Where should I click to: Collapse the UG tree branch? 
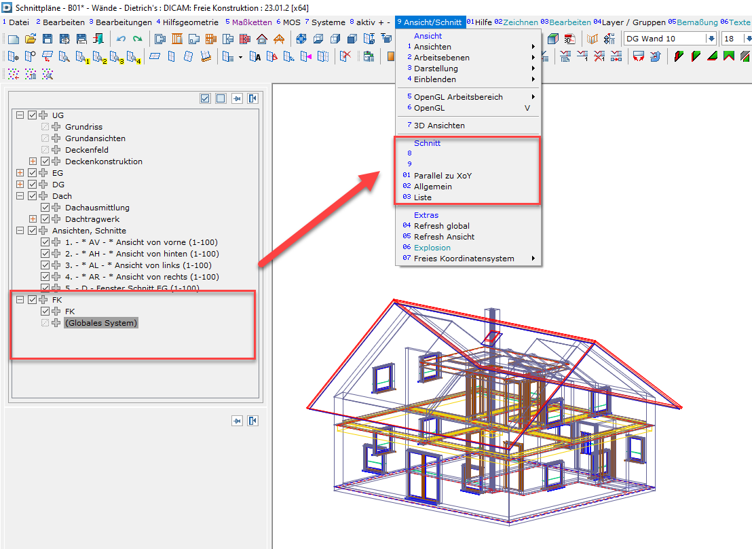(x=20, y=115)
